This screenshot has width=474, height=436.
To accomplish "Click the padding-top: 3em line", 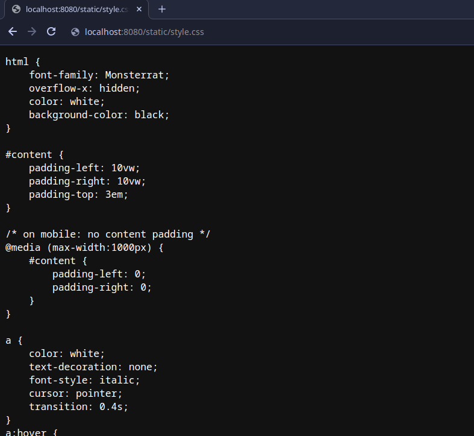I will (78, 194).
